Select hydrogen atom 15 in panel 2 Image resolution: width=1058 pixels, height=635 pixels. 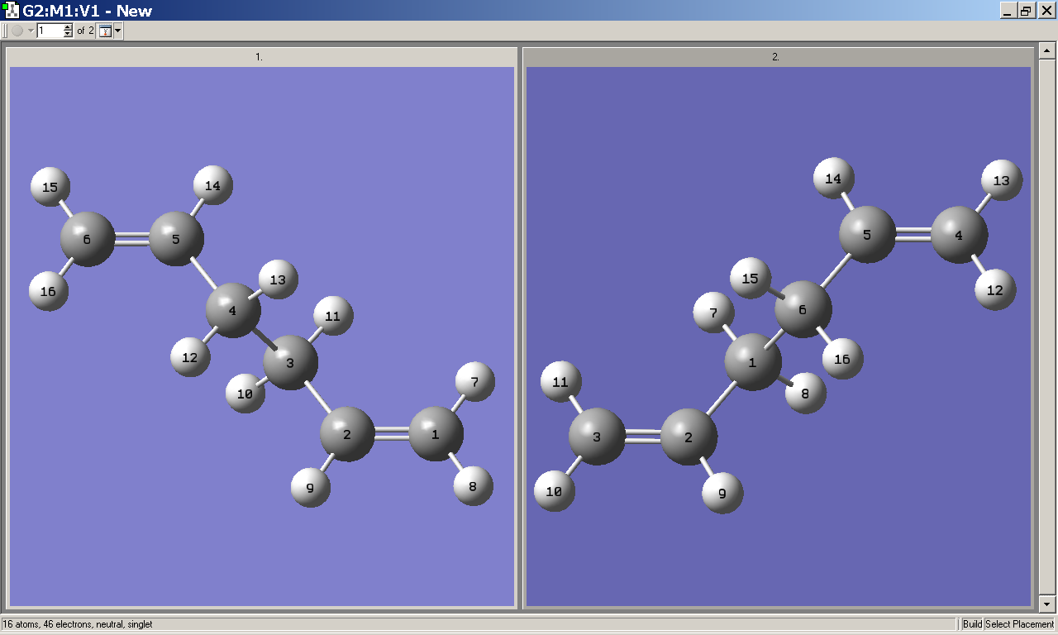pos(750,279)
